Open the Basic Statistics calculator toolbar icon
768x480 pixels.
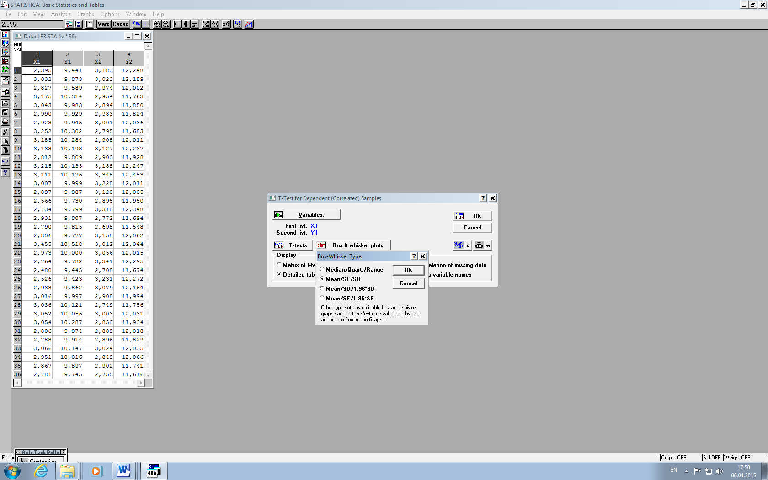coord(90,24)
